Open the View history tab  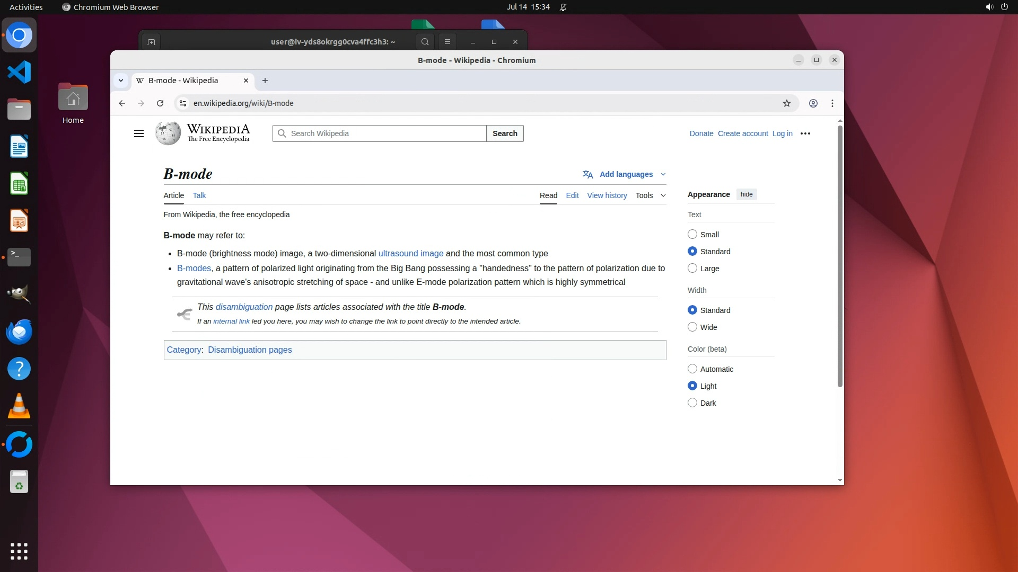[x=607, y=195]
